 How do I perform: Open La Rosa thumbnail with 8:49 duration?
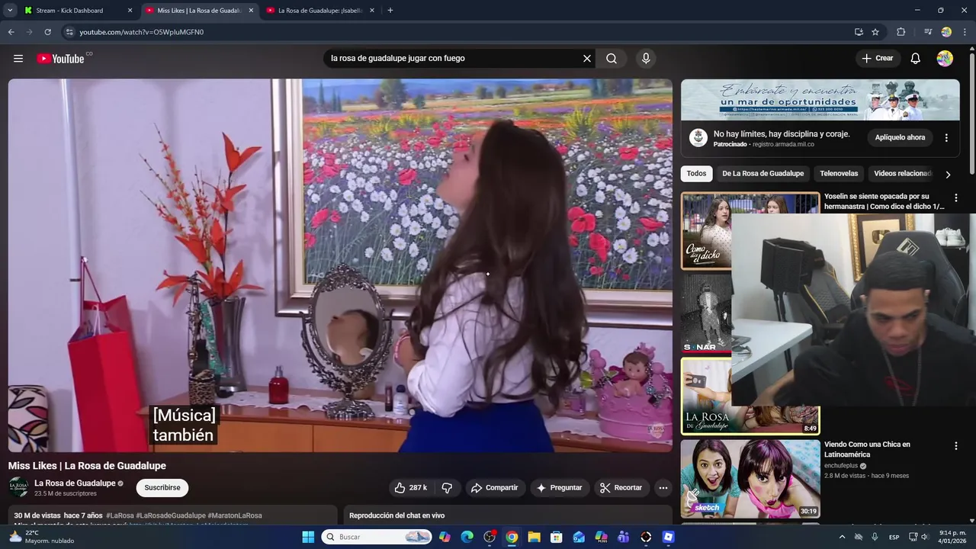pyautogui.click(x=750, y=396)
